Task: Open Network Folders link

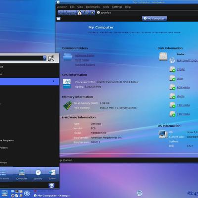Action: click(85, 65)
